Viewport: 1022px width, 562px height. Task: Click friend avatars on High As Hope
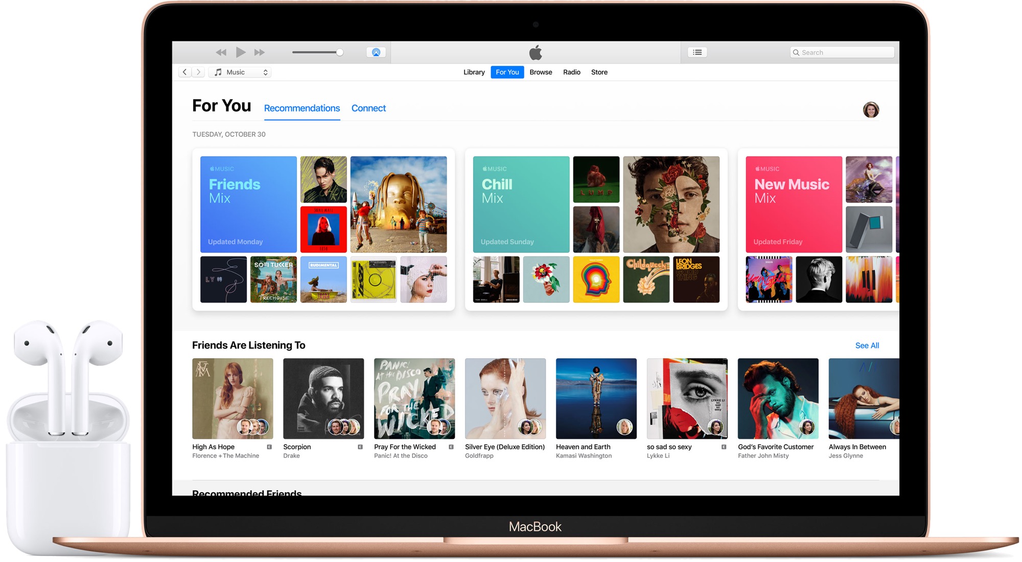[253, 427]
